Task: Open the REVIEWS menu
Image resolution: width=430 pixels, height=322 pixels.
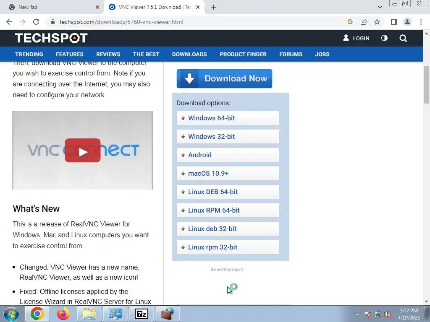Action: click(x=108, y=54)
